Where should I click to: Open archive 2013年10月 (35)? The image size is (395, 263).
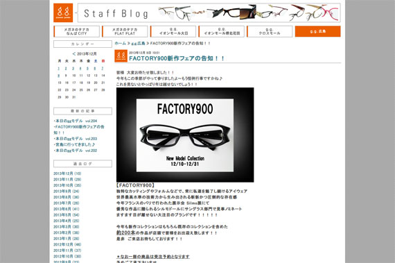click(67, 185)
